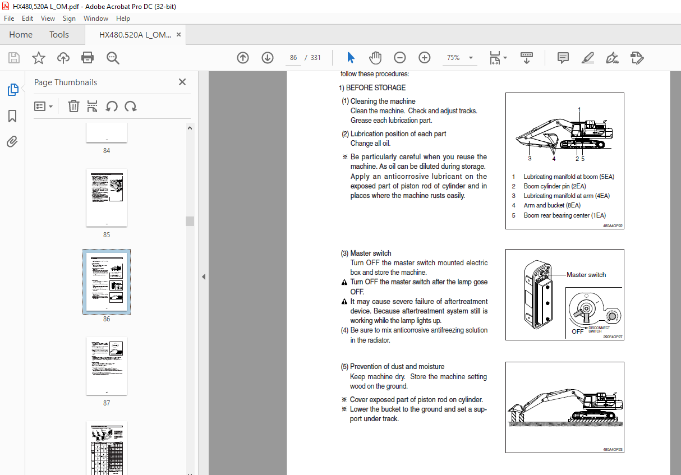This screenshot has width=681, height=475.
Task: Go to the previous page
Action: pyautogui.click(x=243, y=58)
